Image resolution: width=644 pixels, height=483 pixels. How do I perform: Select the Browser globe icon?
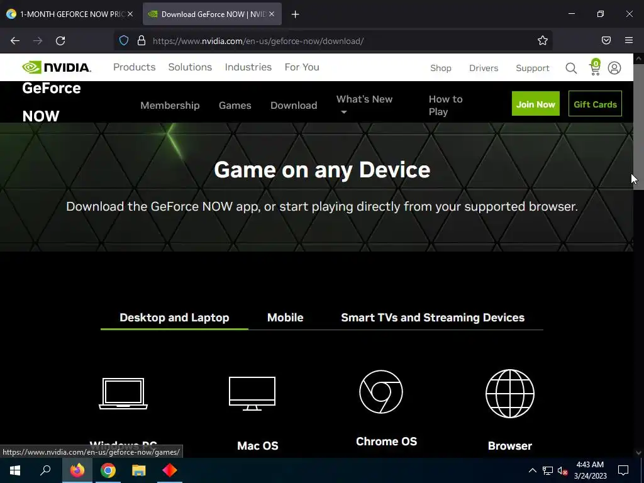click(510, 394)
